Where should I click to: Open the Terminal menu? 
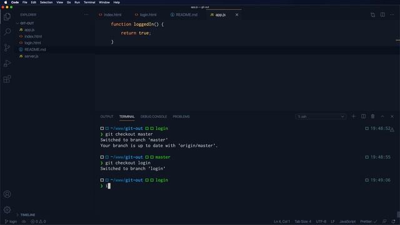(x=89, y=2)
